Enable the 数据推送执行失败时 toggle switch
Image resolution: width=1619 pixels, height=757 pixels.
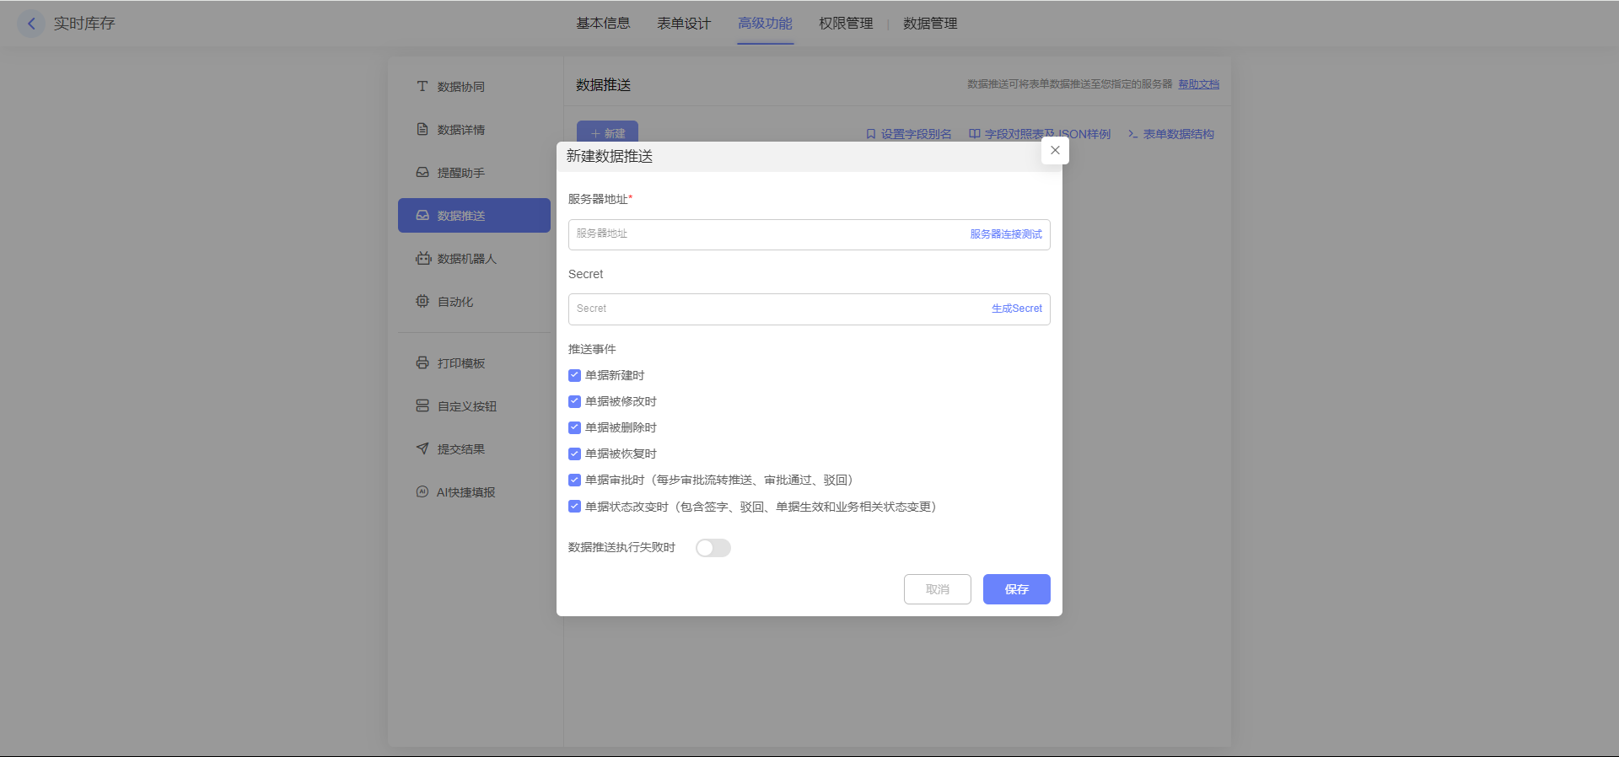click(713, 548)
